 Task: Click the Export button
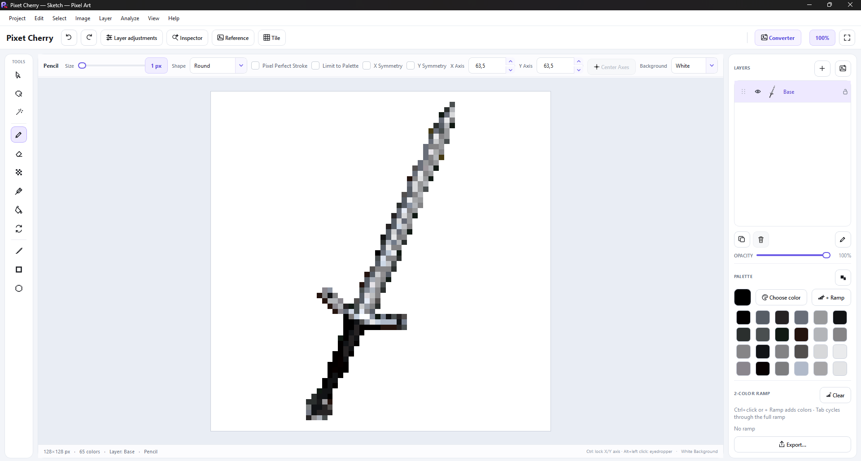pyautogui.click(x=792, y=444)
